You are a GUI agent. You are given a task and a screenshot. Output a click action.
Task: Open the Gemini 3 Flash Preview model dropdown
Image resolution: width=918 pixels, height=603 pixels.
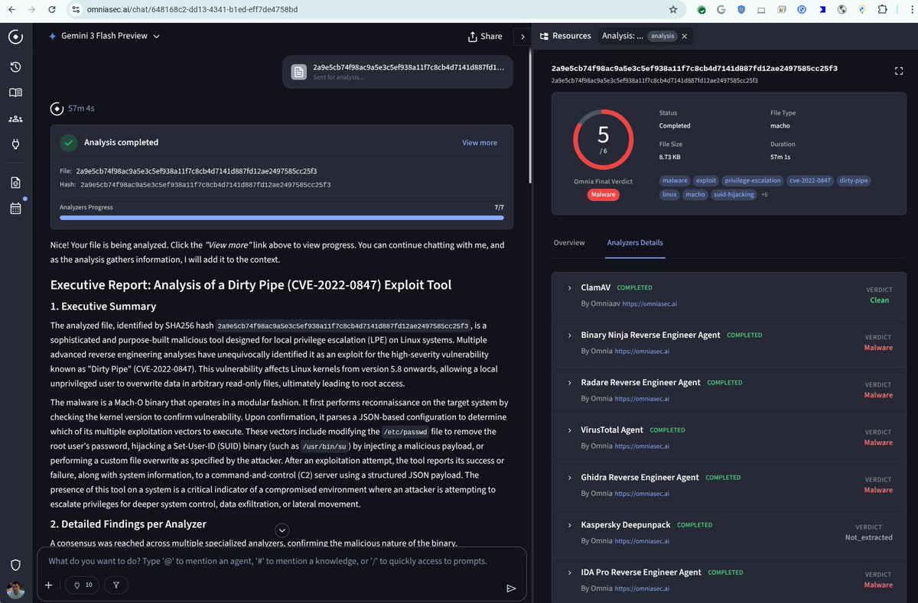(104, 36)
